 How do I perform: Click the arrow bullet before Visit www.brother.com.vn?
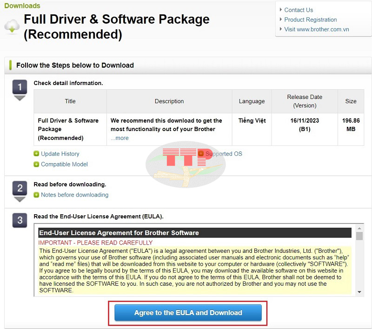point(281,29)
